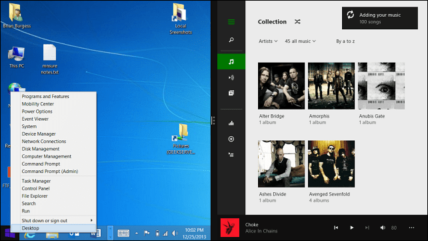Skip to previous track
This screenshot has width=428, height=241.
click(336, 228)
